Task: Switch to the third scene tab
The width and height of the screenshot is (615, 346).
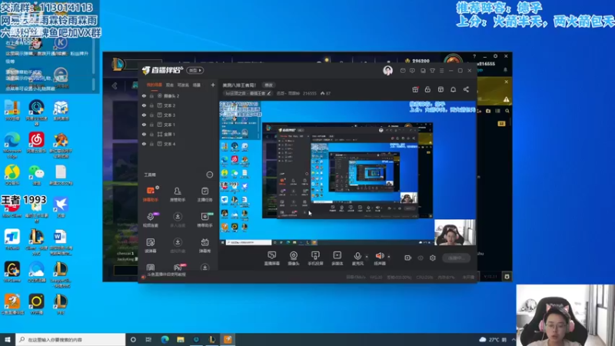Action: point(183,85)
